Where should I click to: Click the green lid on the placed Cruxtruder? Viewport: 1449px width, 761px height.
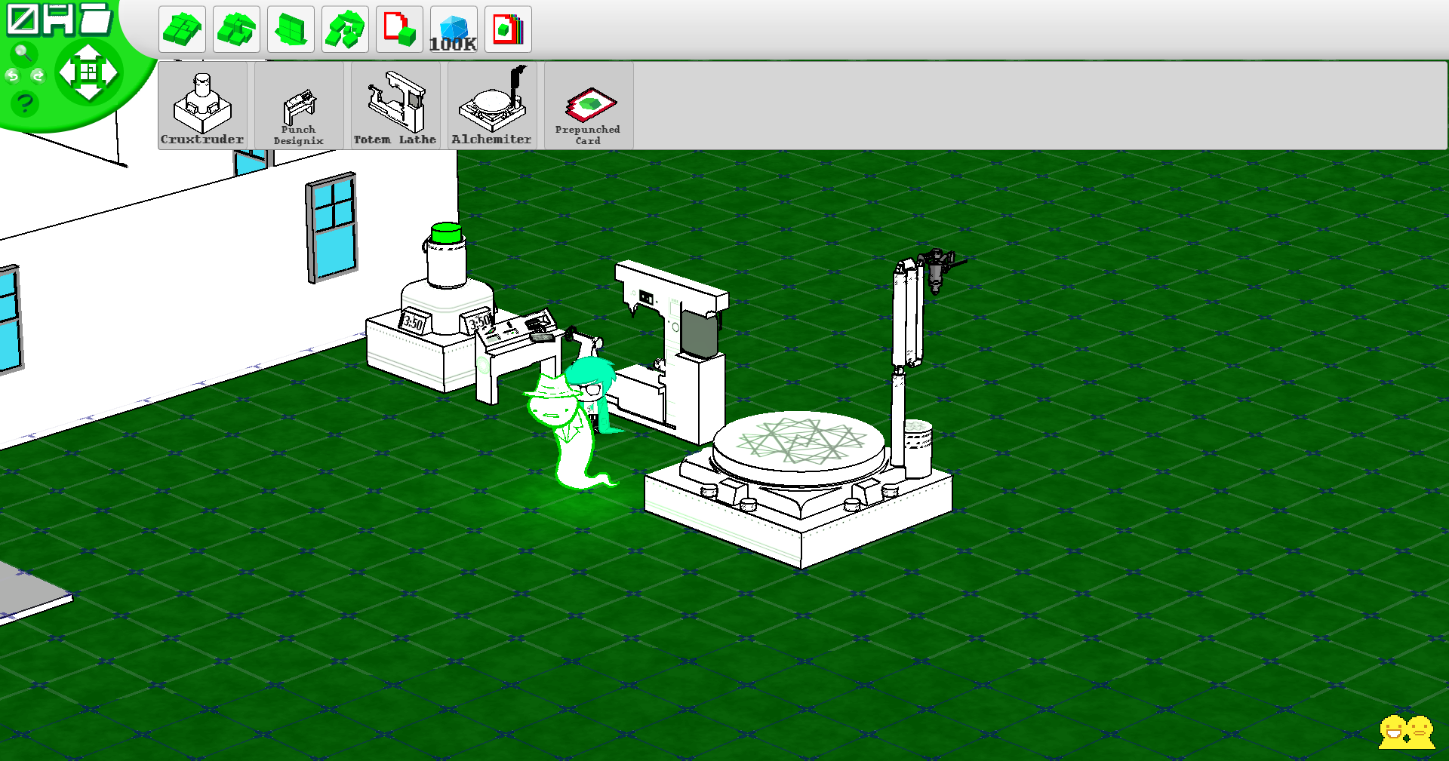(x=446, y=232)
